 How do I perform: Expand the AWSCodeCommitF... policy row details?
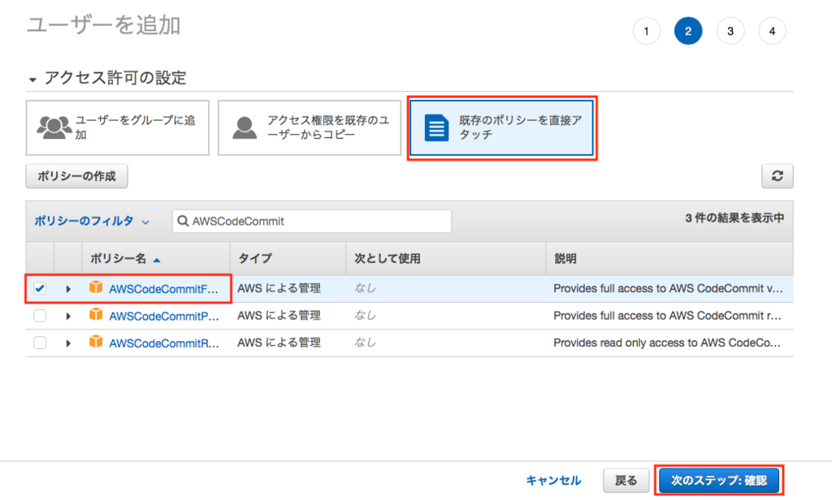pos(68,289)
